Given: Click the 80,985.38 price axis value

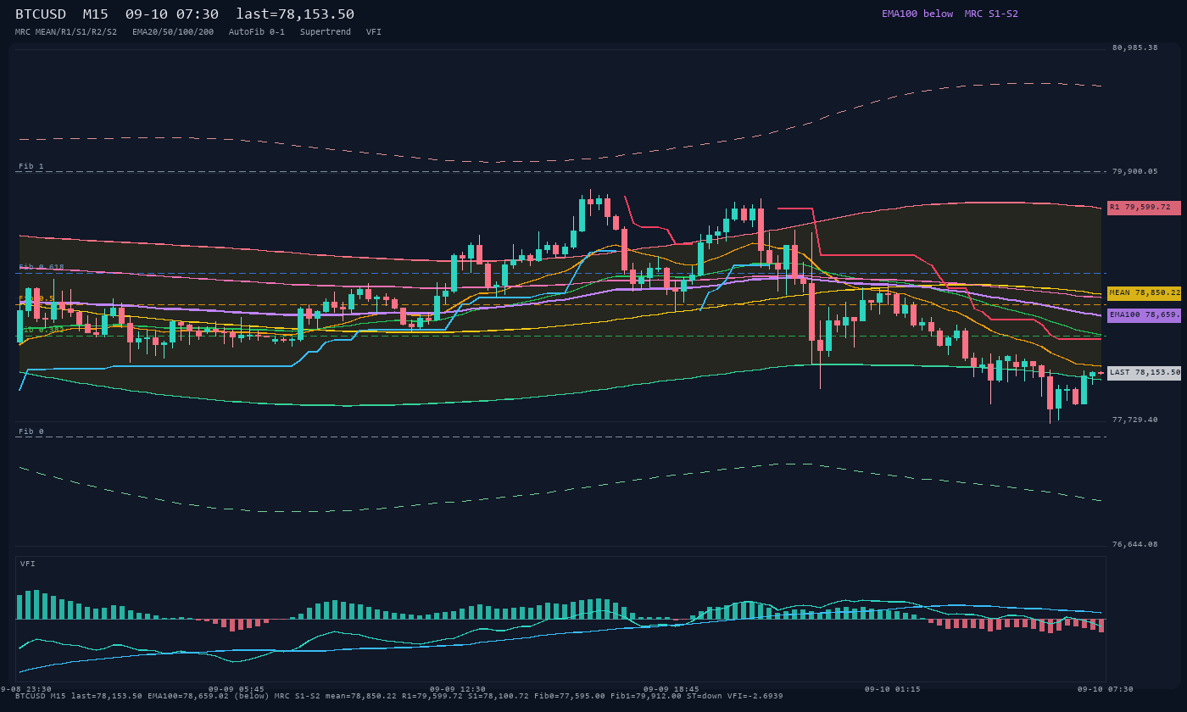Looking at the screenshot, I should [x=1134, y=47].
